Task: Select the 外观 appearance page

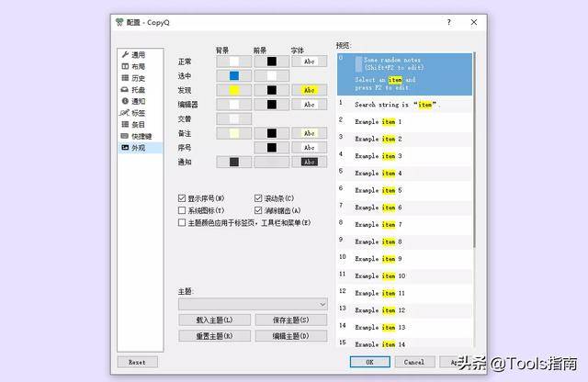Action: coord(140,148)
